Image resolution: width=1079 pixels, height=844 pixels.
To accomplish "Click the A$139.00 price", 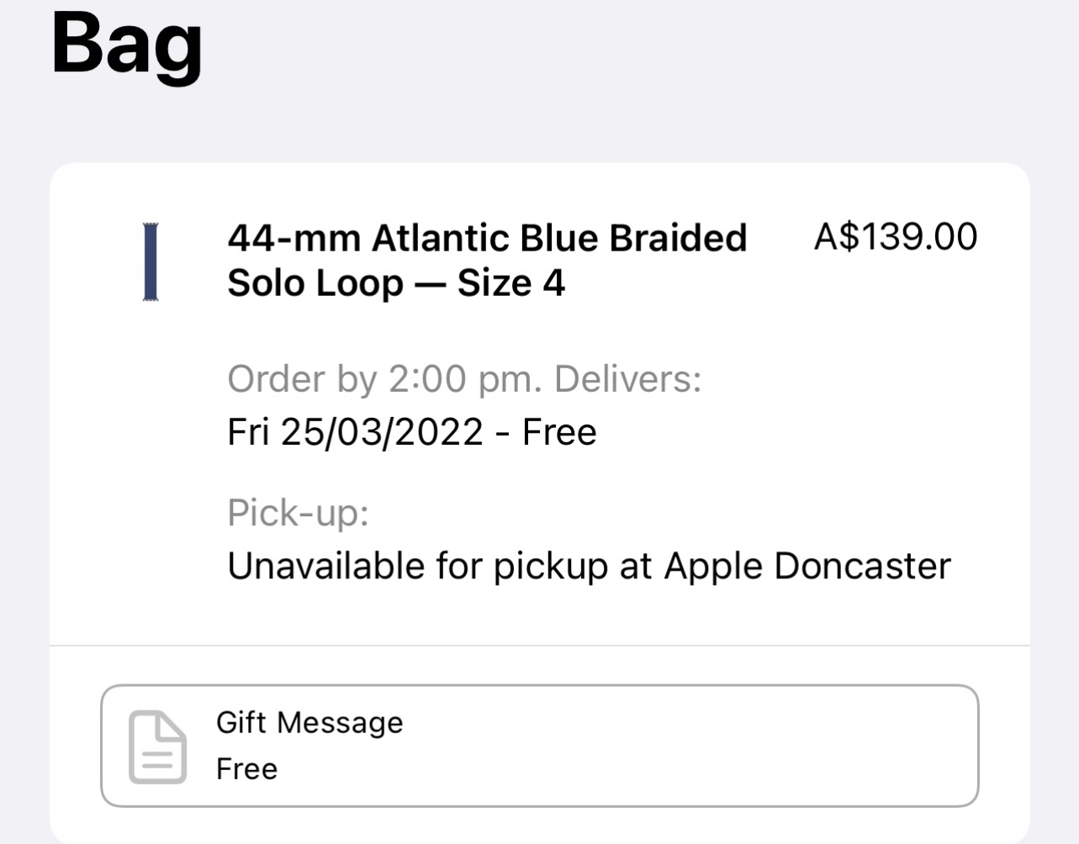I will 896,236.
